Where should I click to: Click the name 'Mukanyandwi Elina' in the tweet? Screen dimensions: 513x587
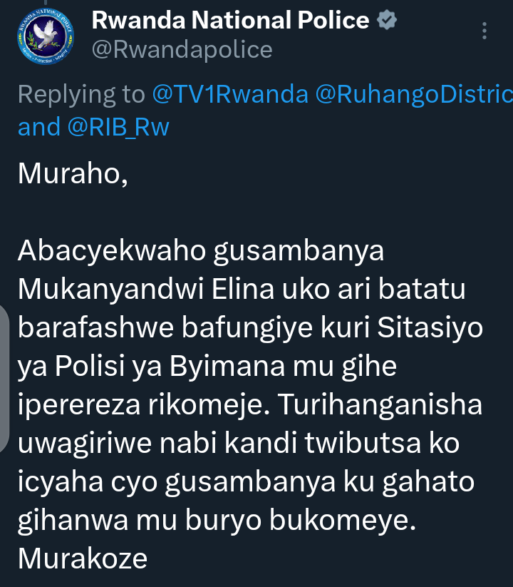pyautogui.click(x=146, y=290)
